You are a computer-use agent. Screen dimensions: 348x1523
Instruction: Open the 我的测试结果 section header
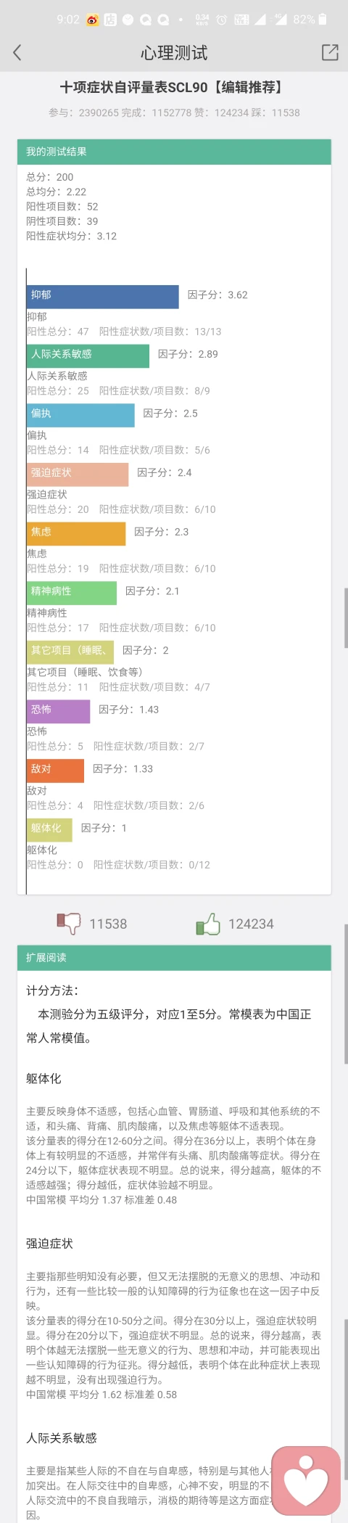[174, 152]
